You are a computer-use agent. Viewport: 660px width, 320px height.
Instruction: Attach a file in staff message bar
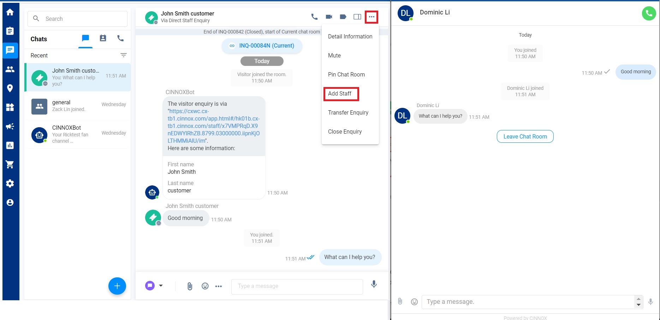[190, 286]
